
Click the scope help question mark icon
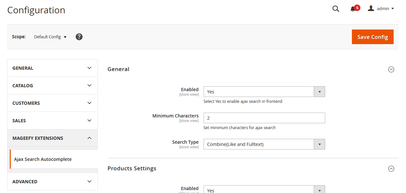[x=79, y=37]
